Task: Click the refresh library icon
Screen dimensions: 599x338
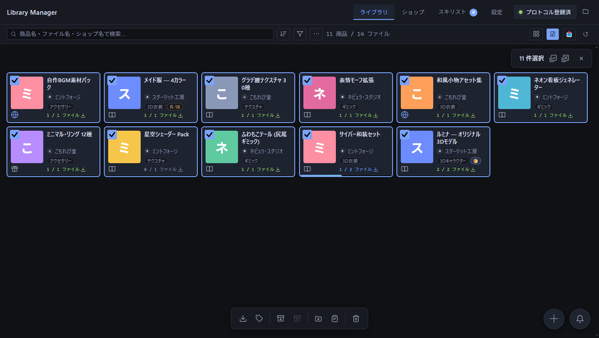Action: (x=586, y=34)
